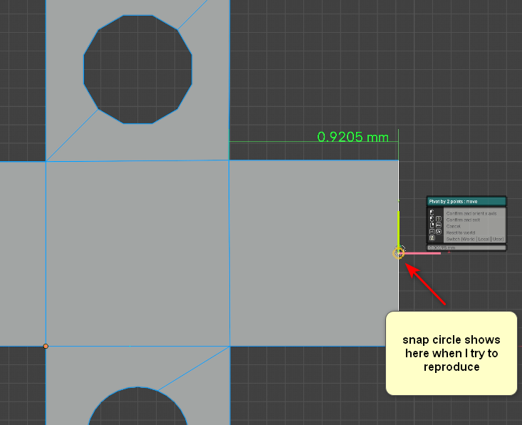Screen dimensions: 522x425
Task: Click inside the dodecagon hole at top
Action: (x=138, y=69)
